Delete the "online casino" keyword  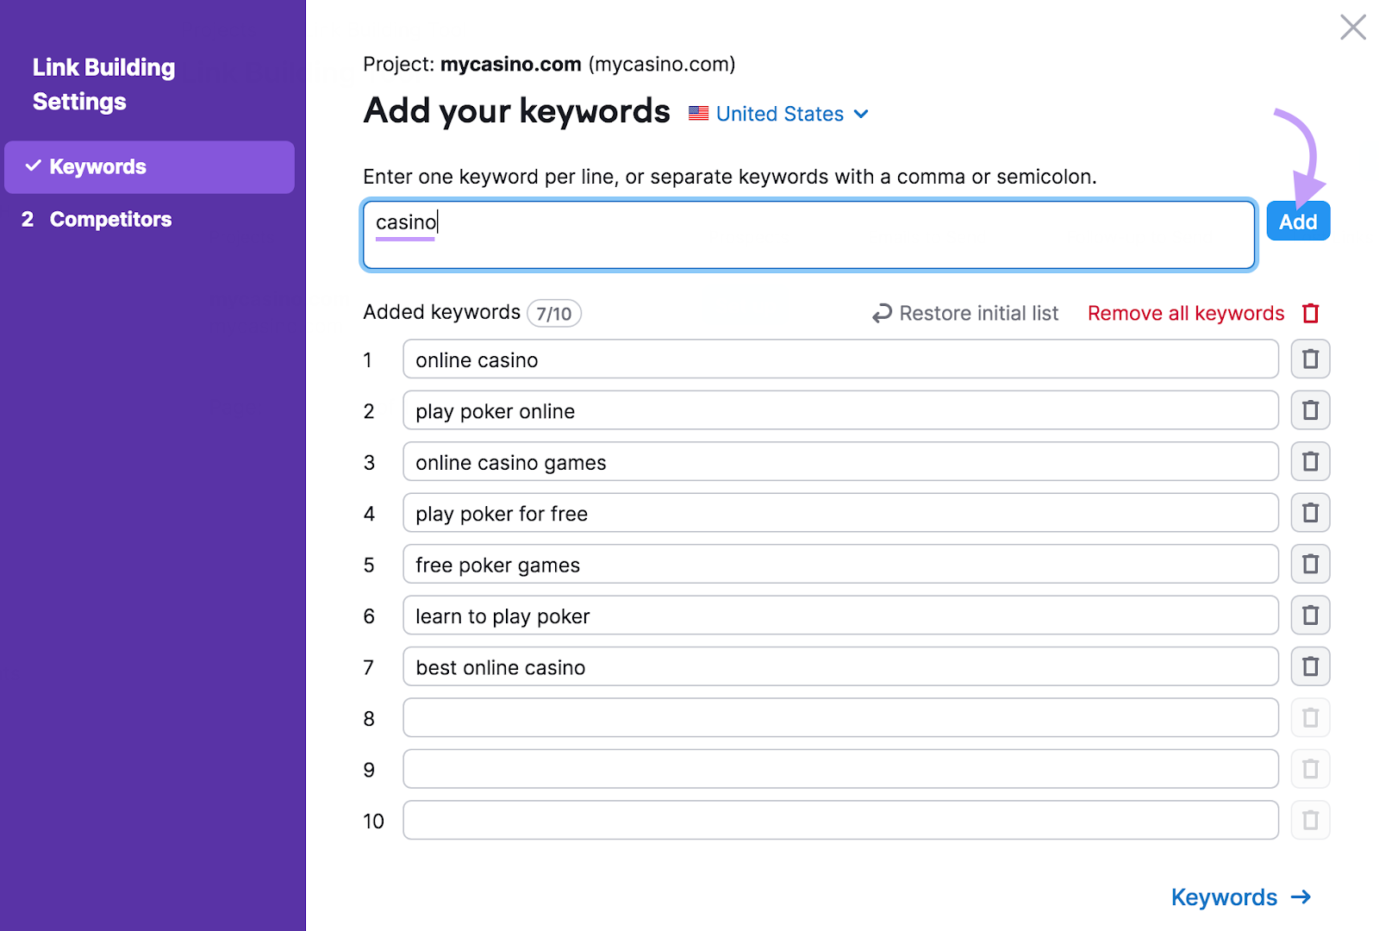point(1310,359)
